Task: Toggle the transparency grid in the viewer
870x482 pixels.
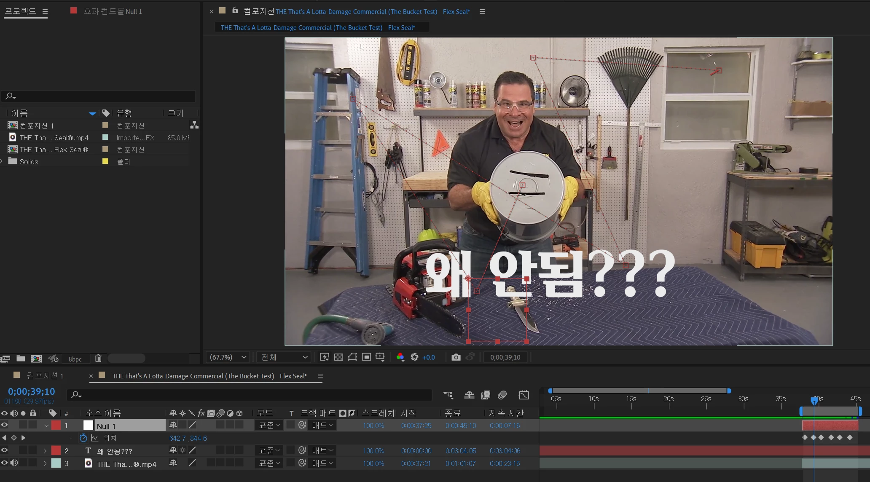Action: pyautogui.click(x=338, y=357)
